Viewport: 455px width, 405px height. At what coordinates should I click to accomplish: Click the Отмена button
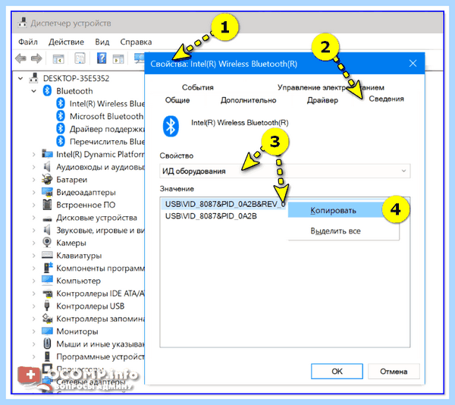point(394,372)
